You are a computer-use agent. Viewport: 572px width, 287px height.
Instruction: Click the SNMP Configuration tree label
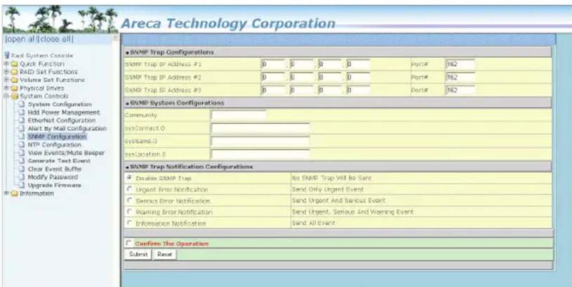coord(58,137)
